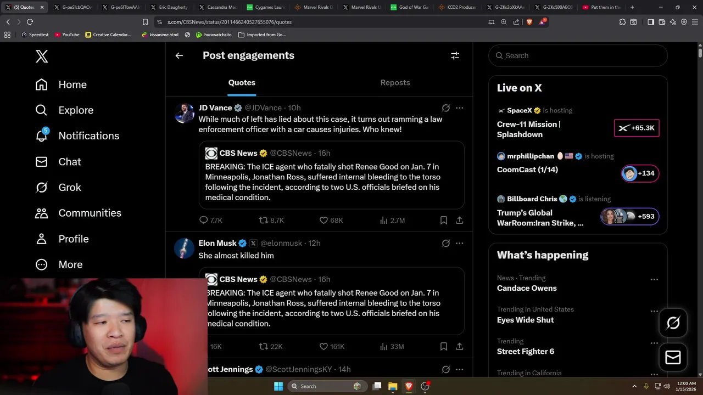Viewport: 703px width, 395px height.
Task: Repost Elon Musk's post (22K)
Action: 270,346
